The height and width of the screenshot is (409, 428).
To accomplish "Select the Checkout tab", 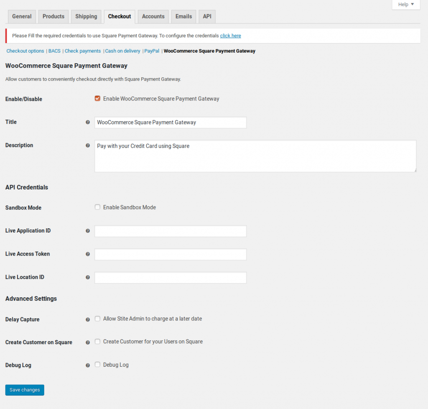I will point(120,16).
